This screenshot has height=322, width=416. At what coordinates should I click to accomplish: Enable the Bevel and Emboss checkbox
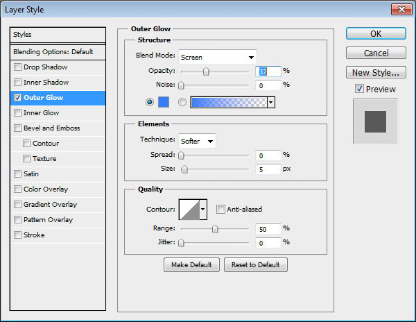(x=17, y=128)
